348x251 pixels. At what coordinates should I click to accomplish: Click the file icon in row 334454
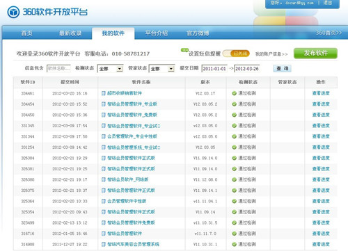104,104
